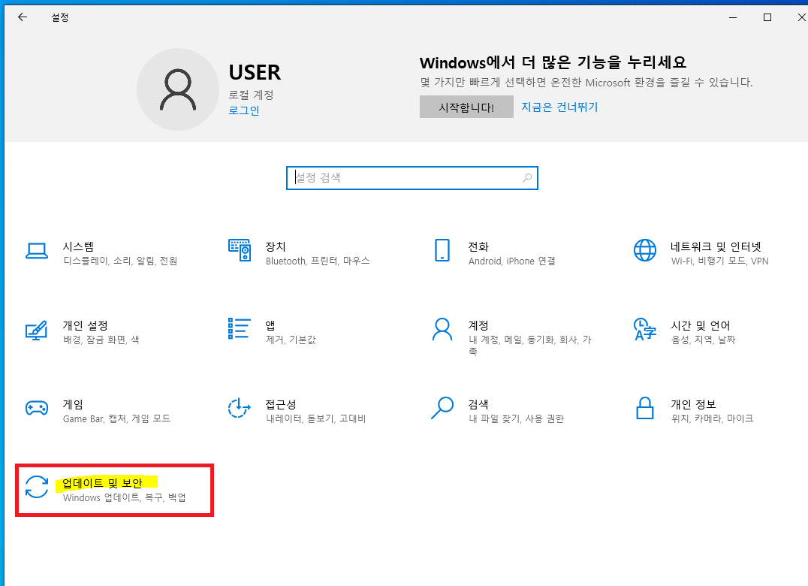Open the 접근성 accessibility icon
The height and width of the screenshot is (586, 808).
(x=240, y=408)
